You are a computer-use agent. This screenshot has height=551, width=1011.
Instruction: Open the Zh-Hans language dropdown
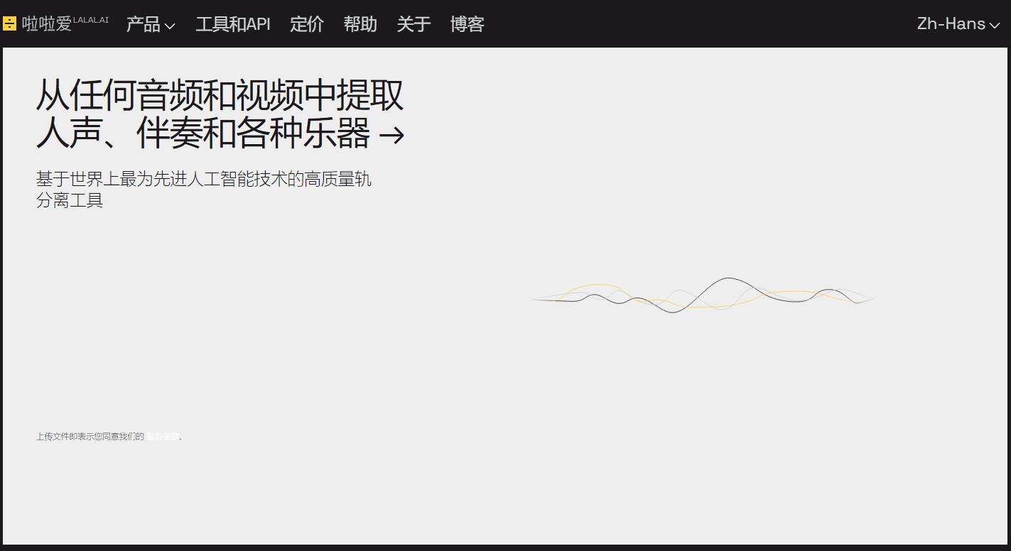951,23
